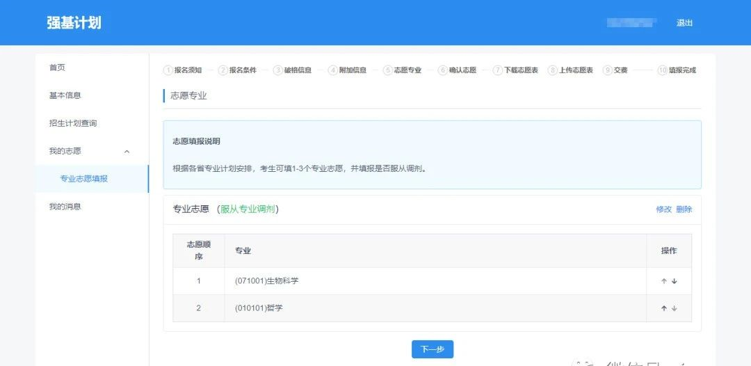Click the 志愿顺序 column header
The width and height of the screenshot is (751, 366).
pos(199,250)
